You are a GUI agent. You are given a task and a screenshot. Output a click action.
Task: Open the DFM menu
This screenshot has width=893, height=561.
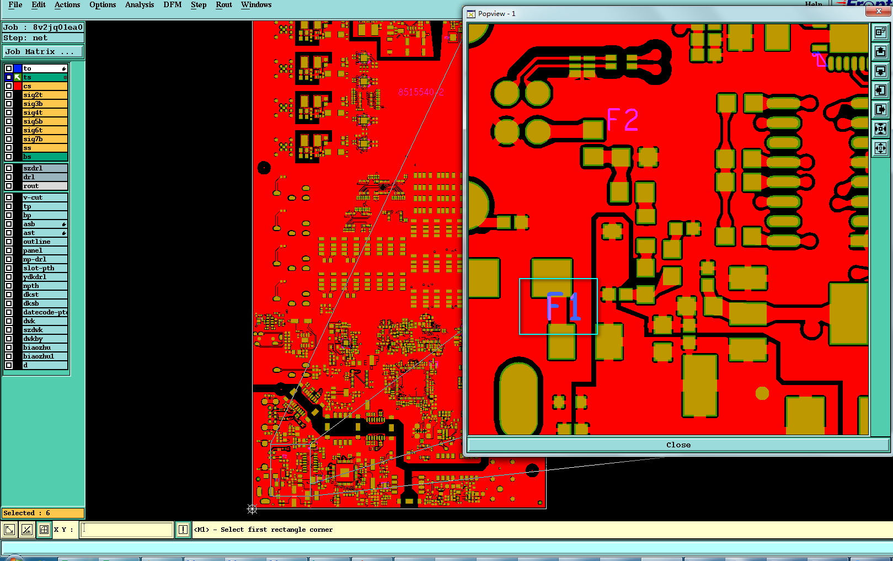[x=173, y=4]
